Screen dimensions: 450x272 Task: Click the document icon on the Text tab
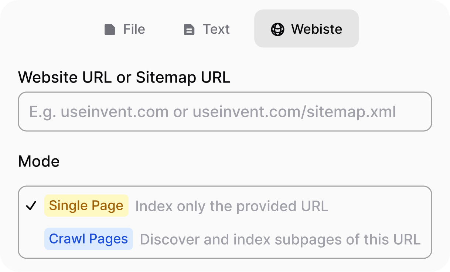(x=189, y=29)
